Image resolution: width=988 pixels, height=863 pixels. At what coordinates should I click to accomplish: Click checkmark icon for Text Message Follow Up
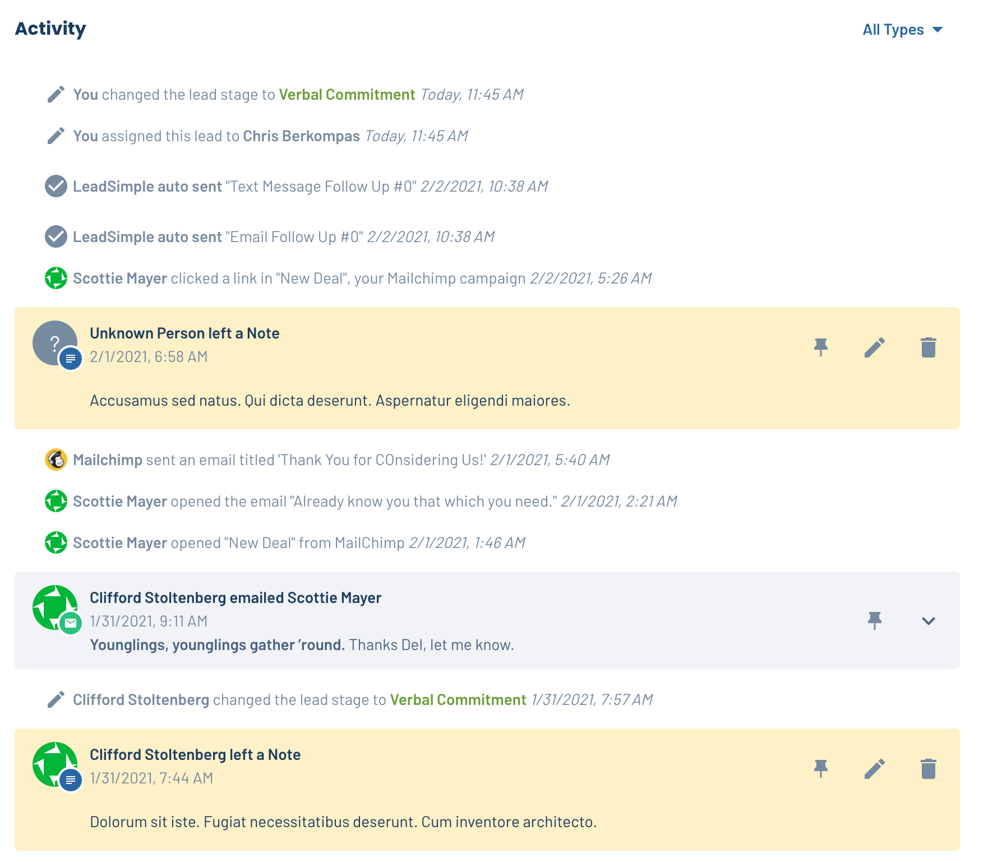(x=56, y=186)
